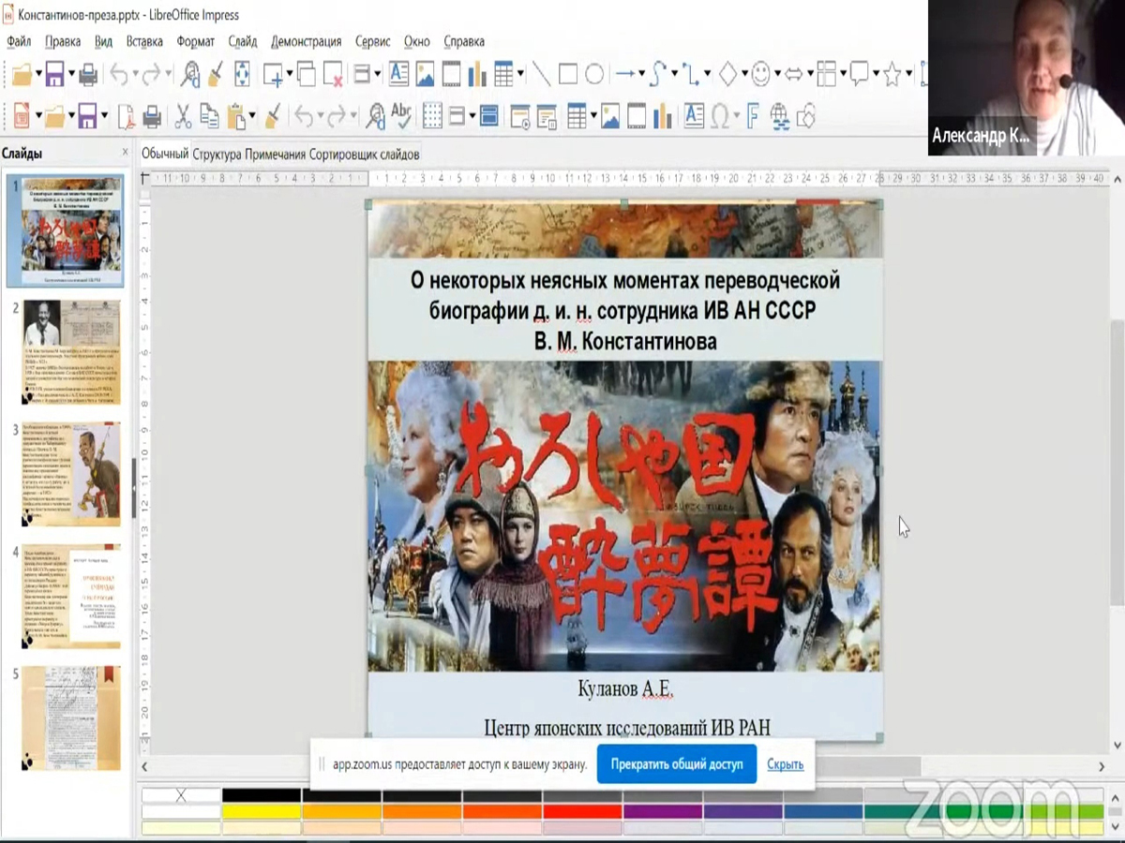
Task: Open Slide Layout dropdown arrow
Action: [376, 73]
